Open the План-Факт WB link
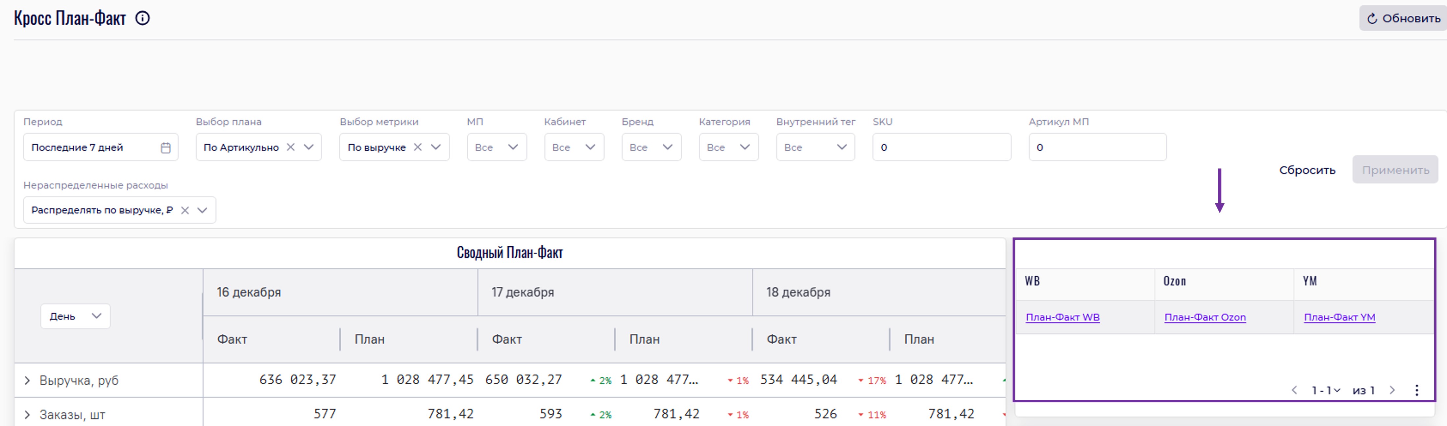The width and height of the screenshot is (1447, 426). tap(1062, 317)
